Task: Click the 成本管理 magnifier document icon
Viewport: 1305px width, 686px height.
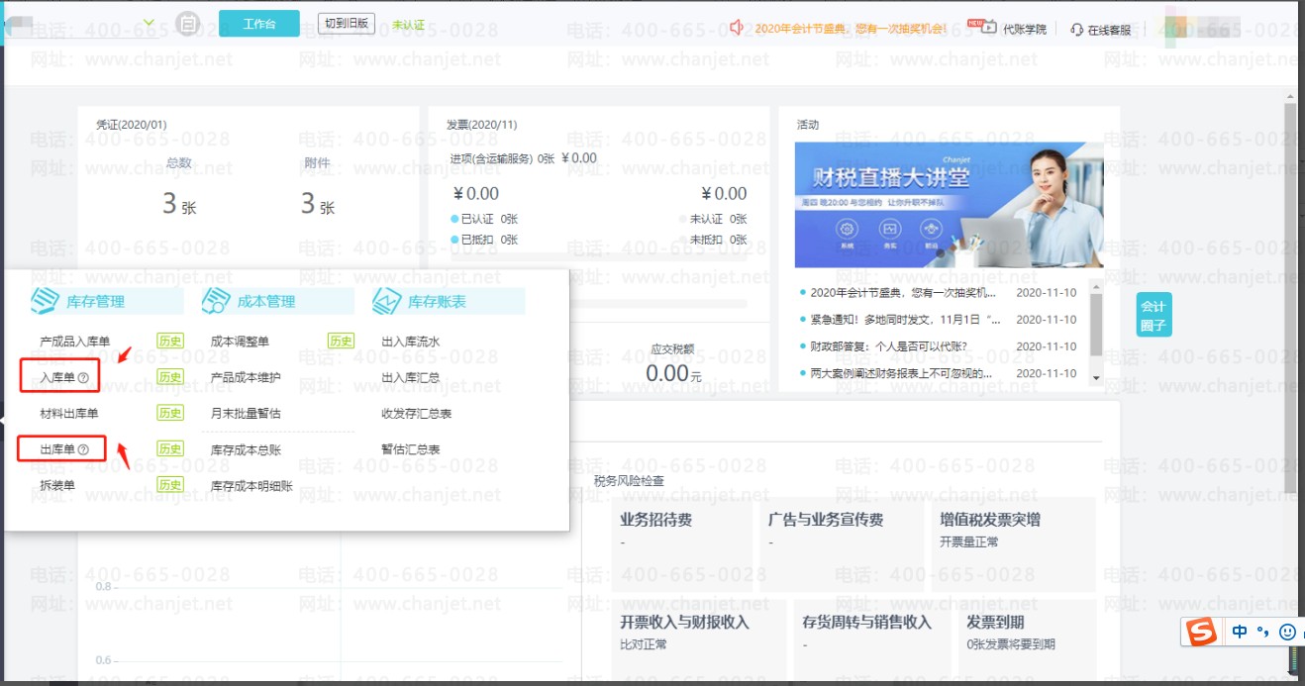Action: coord(216,301)
